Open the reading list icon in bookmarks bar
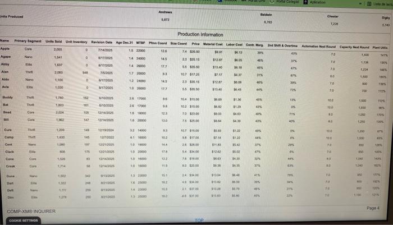 tap(369, 4)
